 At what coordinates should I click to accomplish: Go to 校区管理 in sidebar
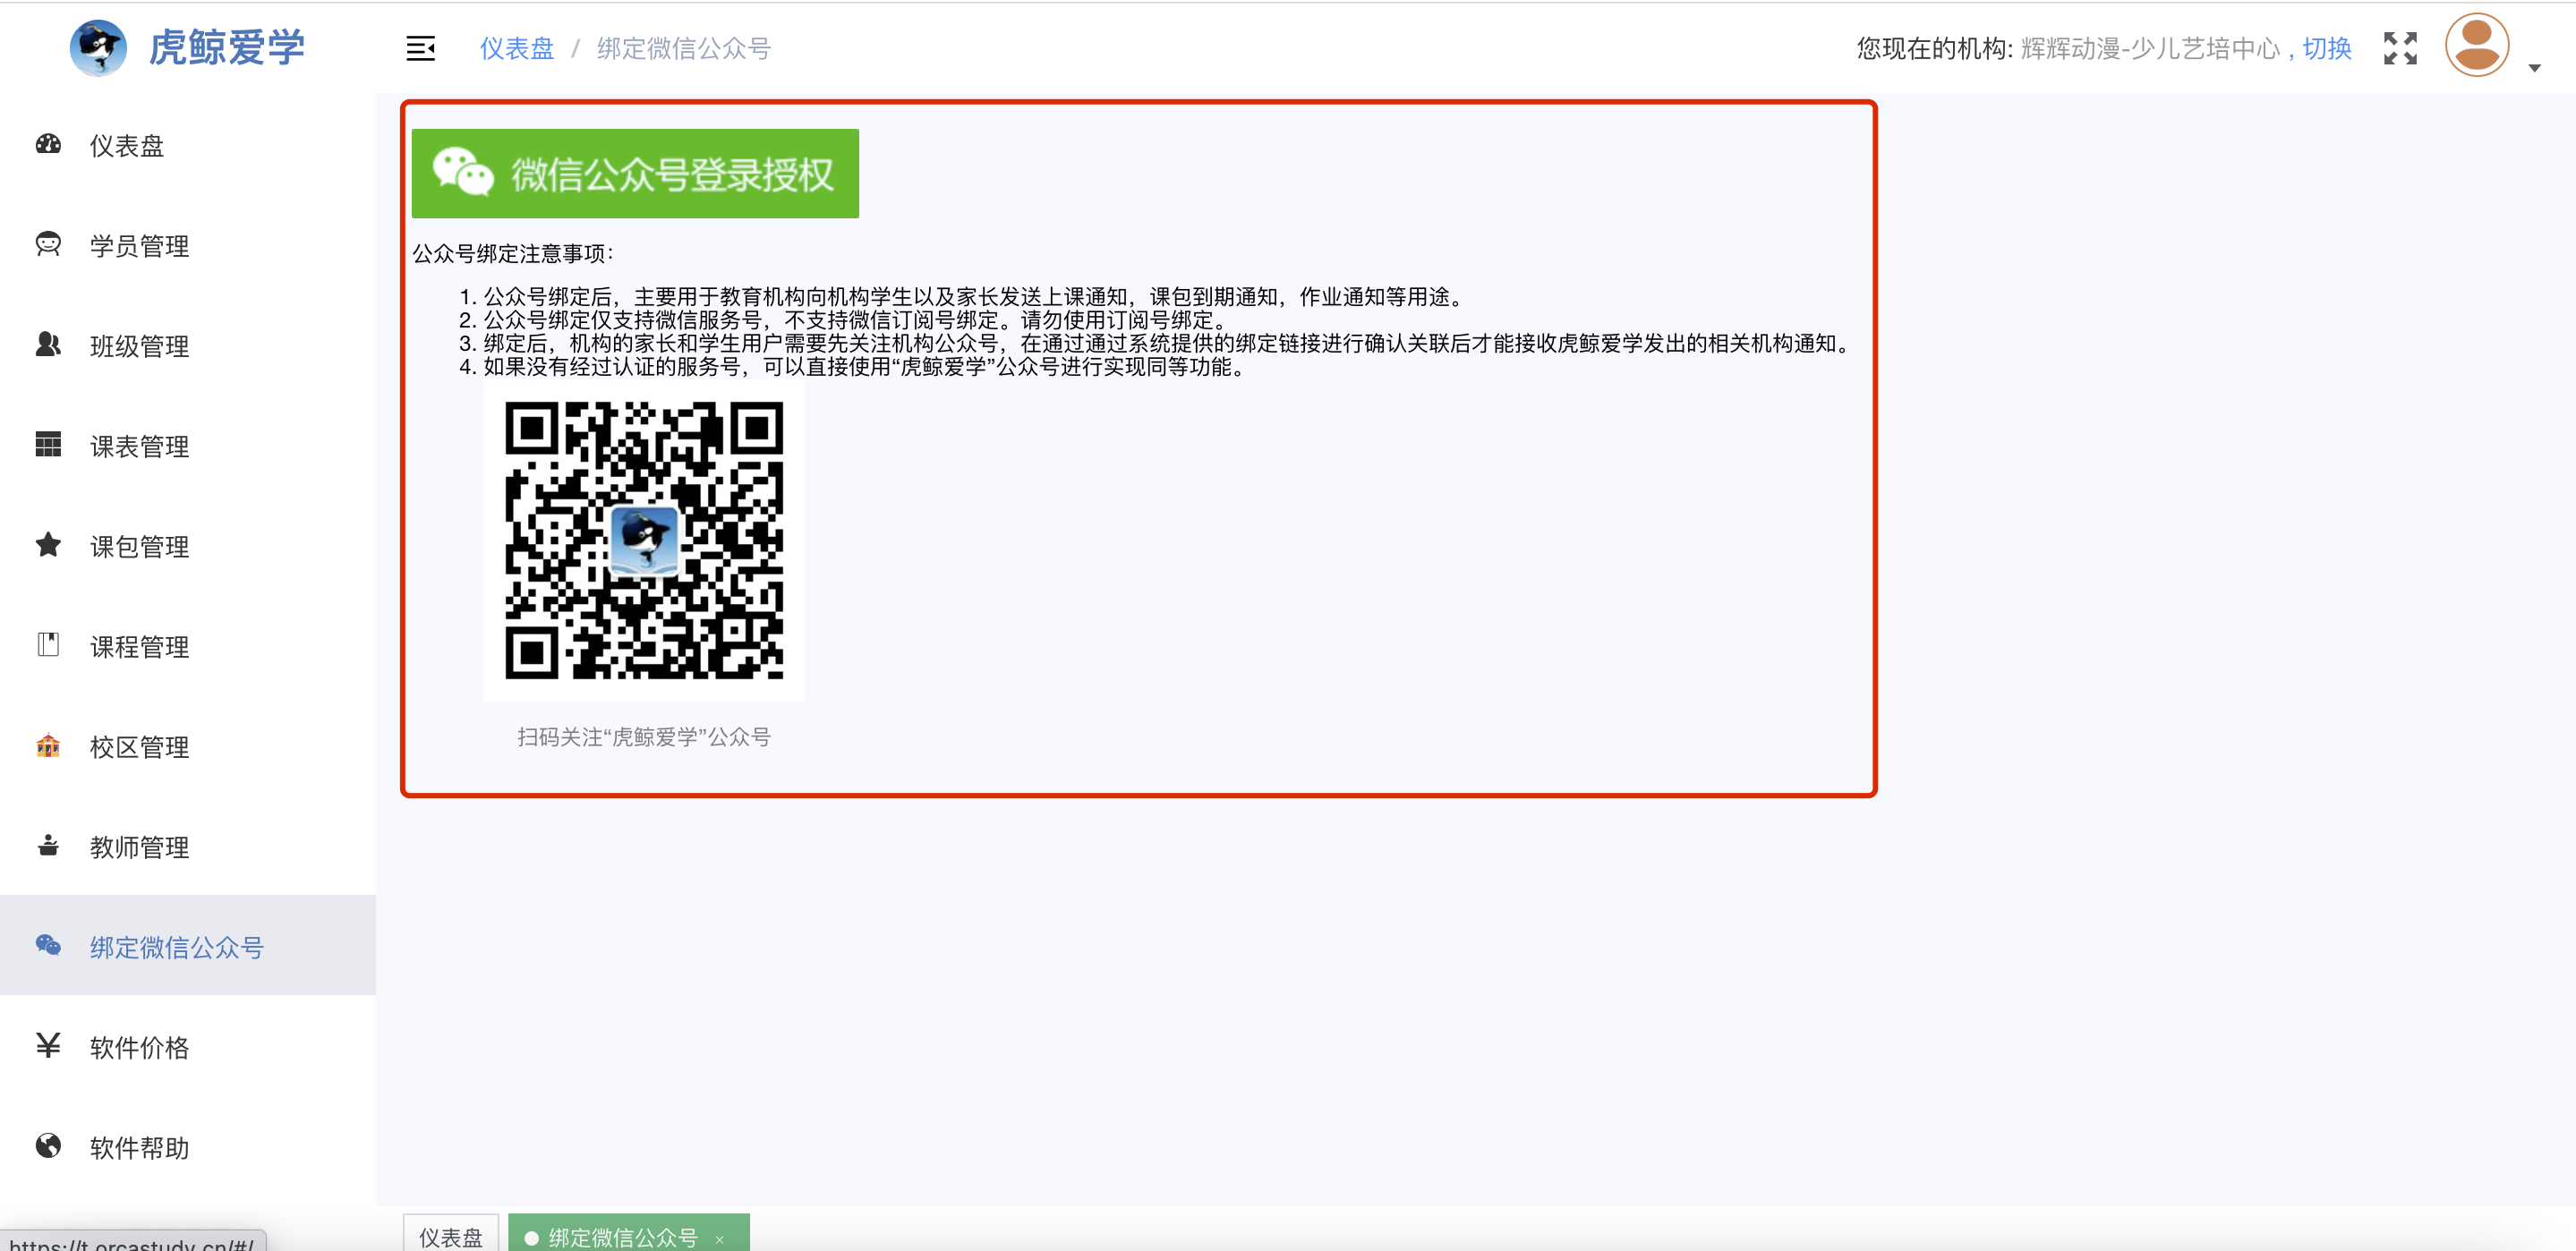coord(188,746)
